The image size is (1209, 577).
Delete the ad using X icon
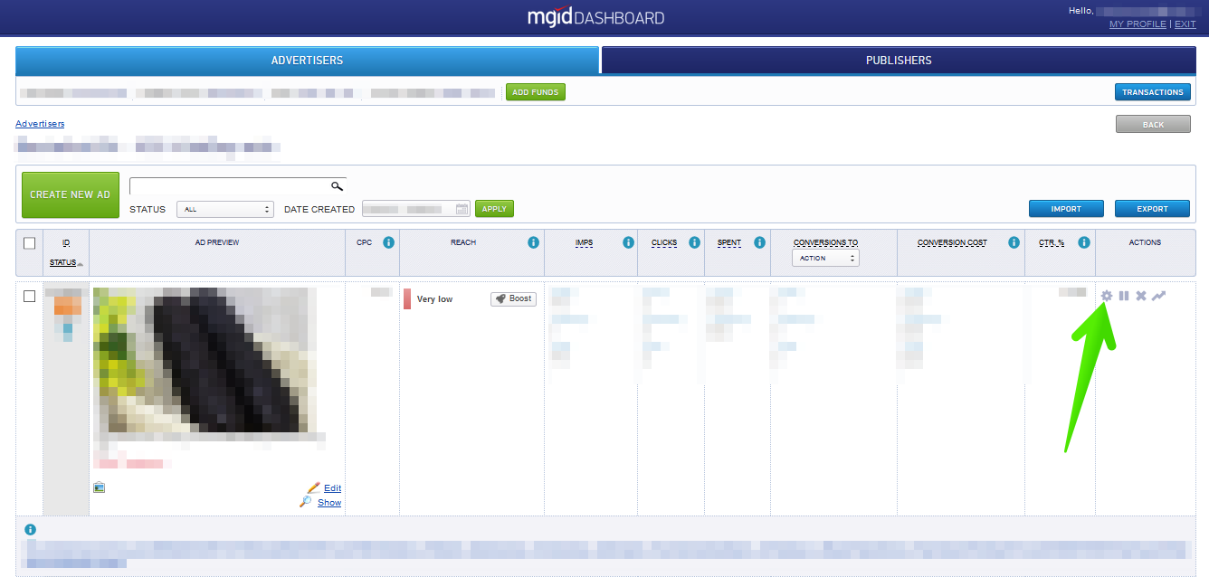[x=1141, y=296]
